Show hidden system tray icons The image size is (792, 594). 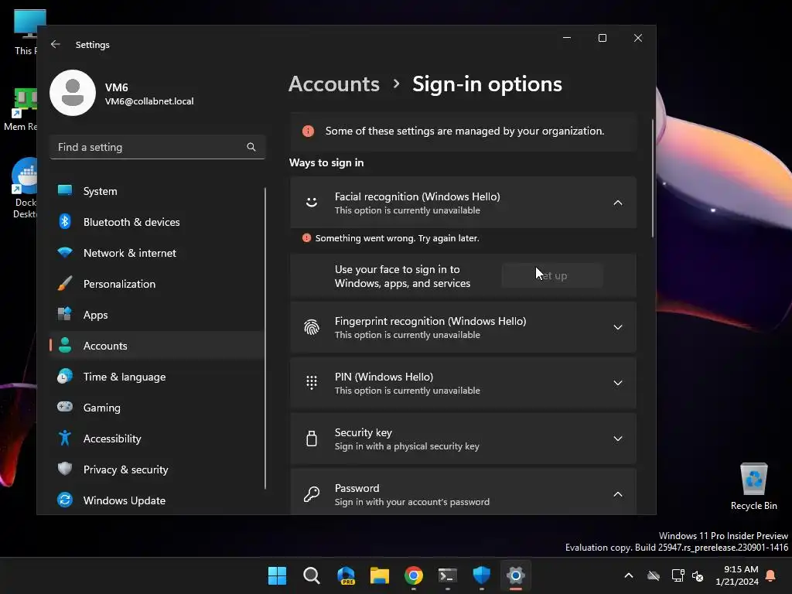(629, 575)
